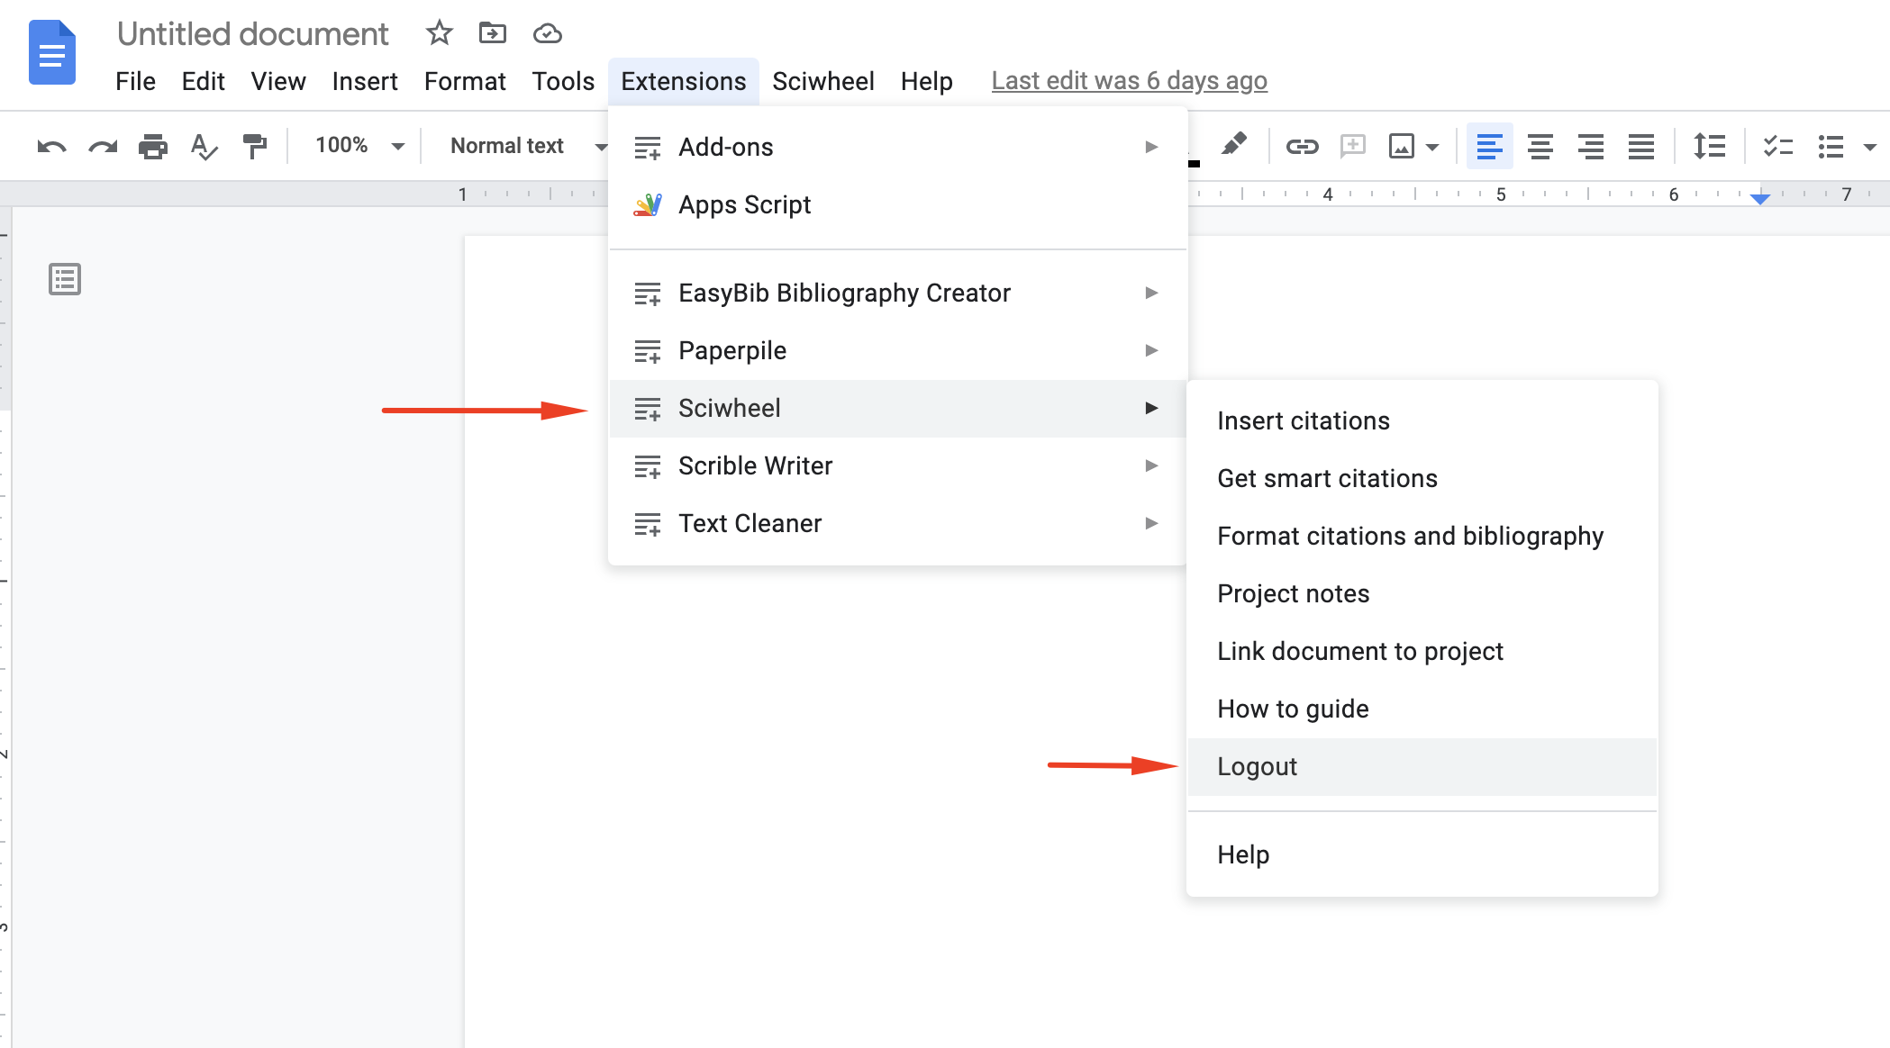Click the Redo icon

pyautogui.click(x=103, y=146)
